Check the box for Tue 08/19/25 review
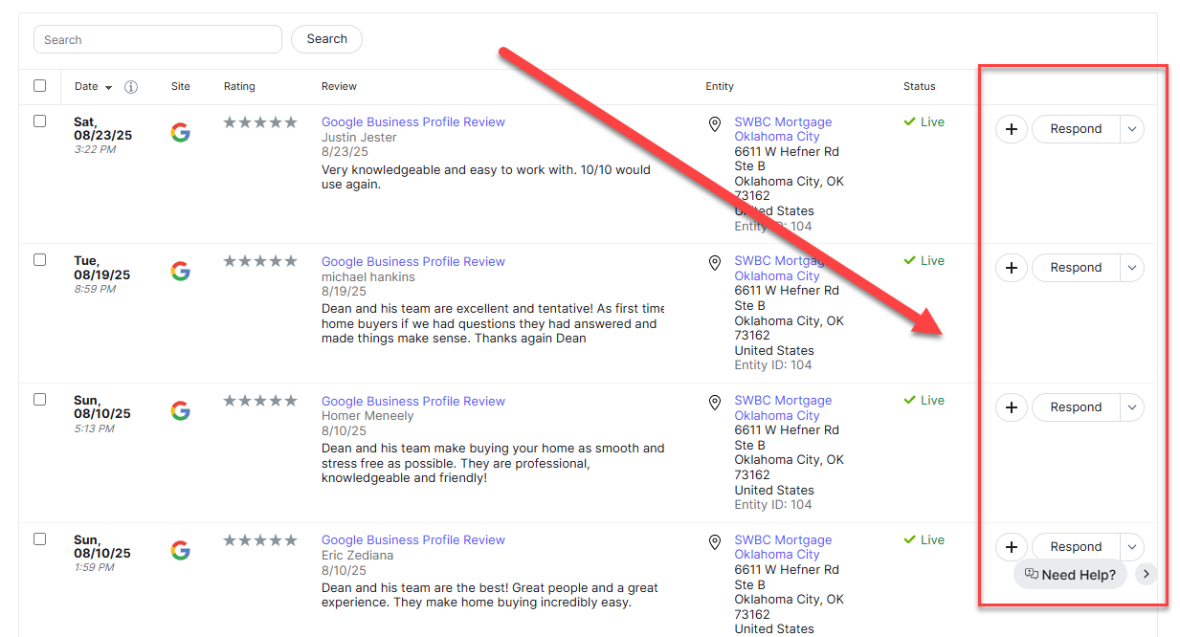This screenshot has width=1180, height=637. [x=39, y=260]
